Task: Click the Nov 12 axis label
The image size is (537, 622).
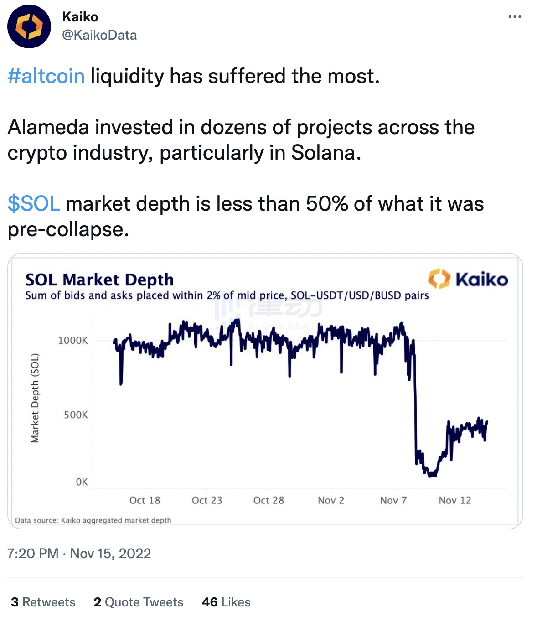Action: point(454,500)
